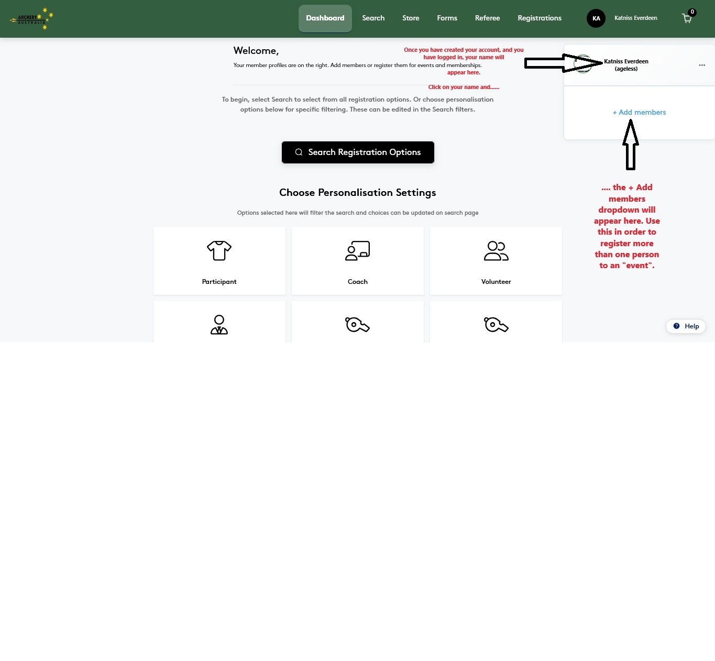Open the Help widget
This screenshot has width=715, height=661.
(686, 326)
